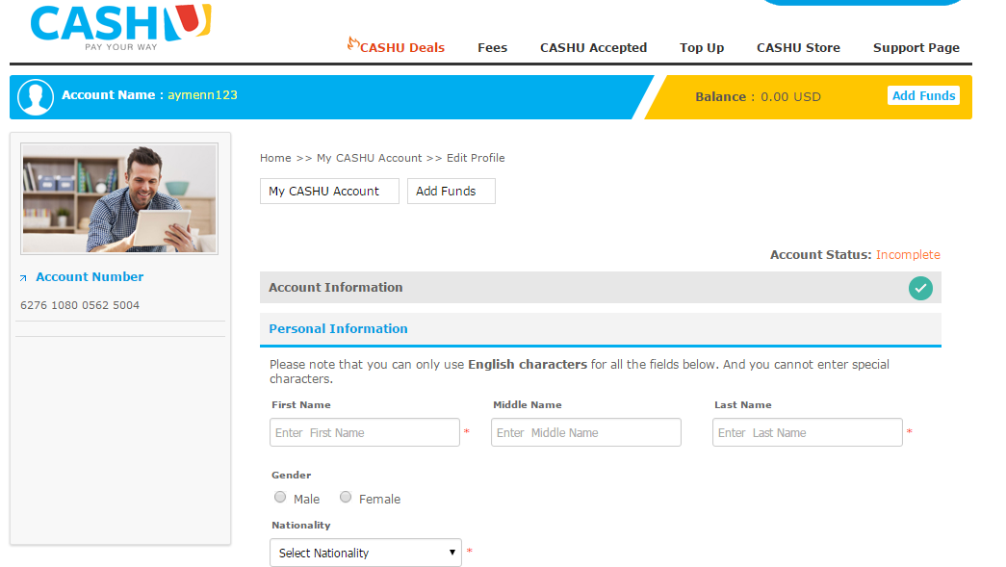
Task: Open the Top Up menu
Action: point(701,47)
